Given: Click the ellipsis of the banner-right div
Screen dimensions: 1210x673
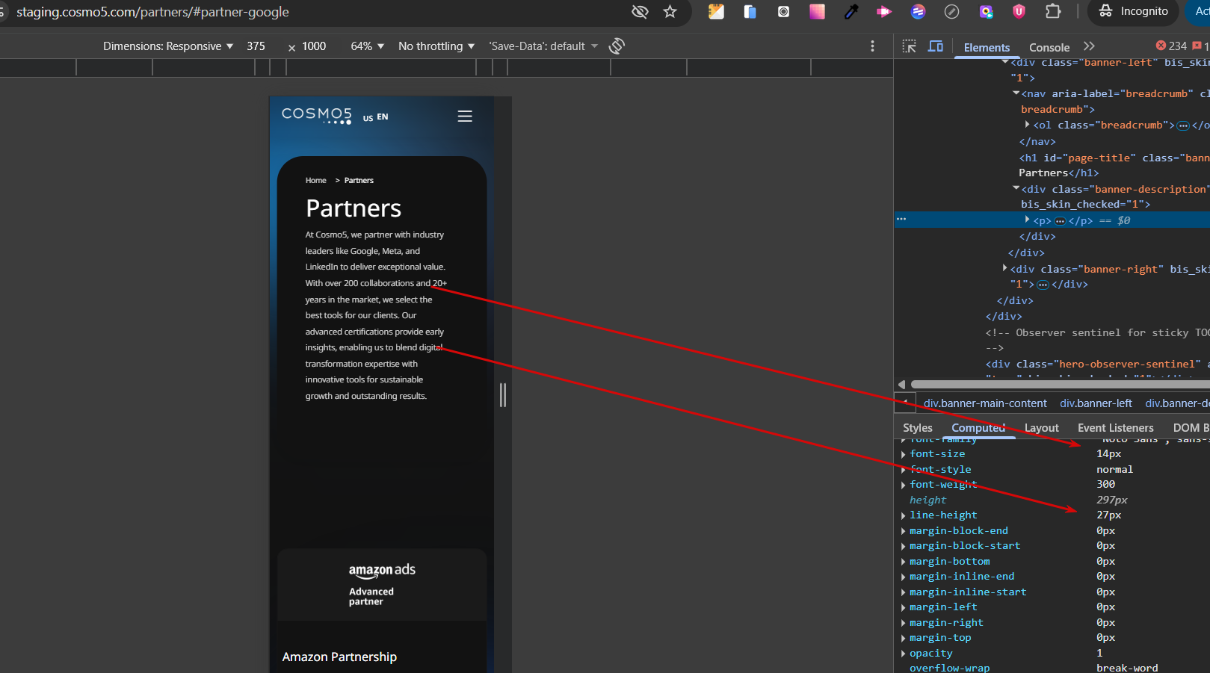Looking at the screenshot, I should [x=1043, y=285].
